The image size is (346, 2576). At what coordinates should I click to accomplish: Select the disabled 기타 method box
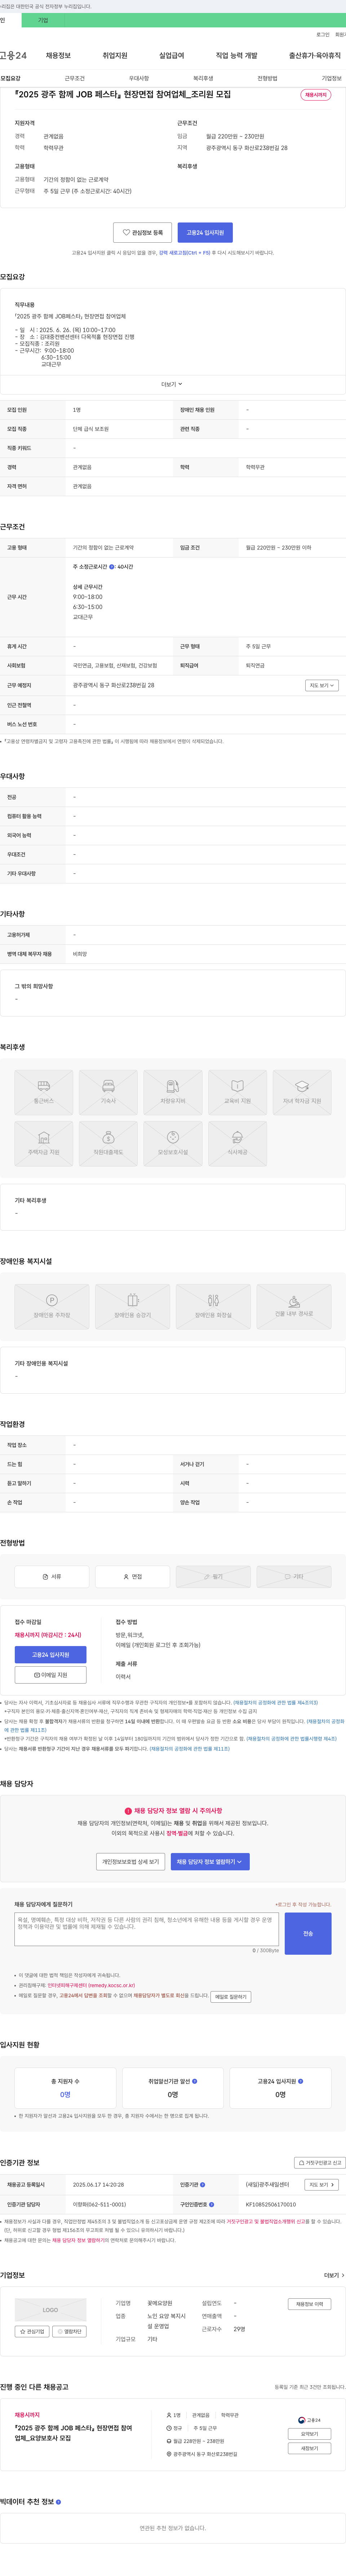294,1576
